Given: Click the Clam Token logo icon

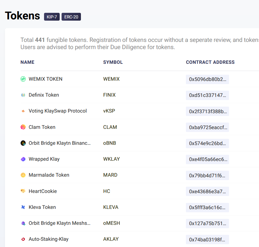Looking at the screenshot, I should point(23,127).
